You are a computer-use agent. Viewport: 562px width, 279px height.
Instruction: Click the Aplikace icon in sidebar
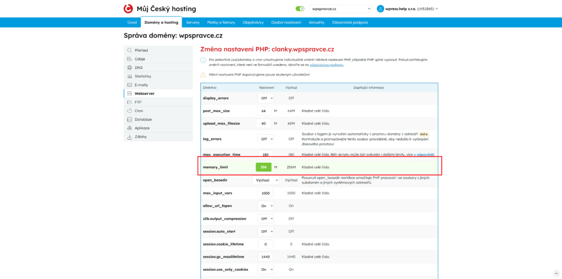click(130, 128)
